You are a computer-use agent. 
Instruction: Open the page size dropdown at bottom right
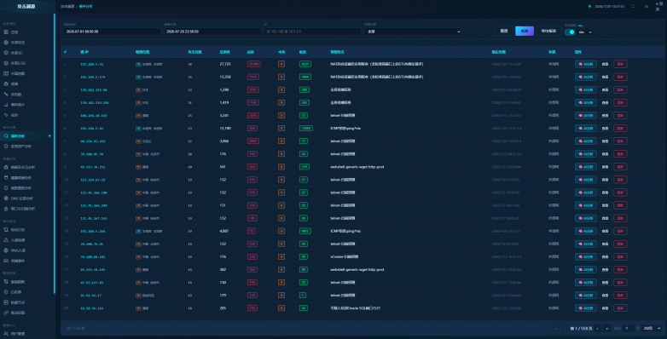pos(652,329)
